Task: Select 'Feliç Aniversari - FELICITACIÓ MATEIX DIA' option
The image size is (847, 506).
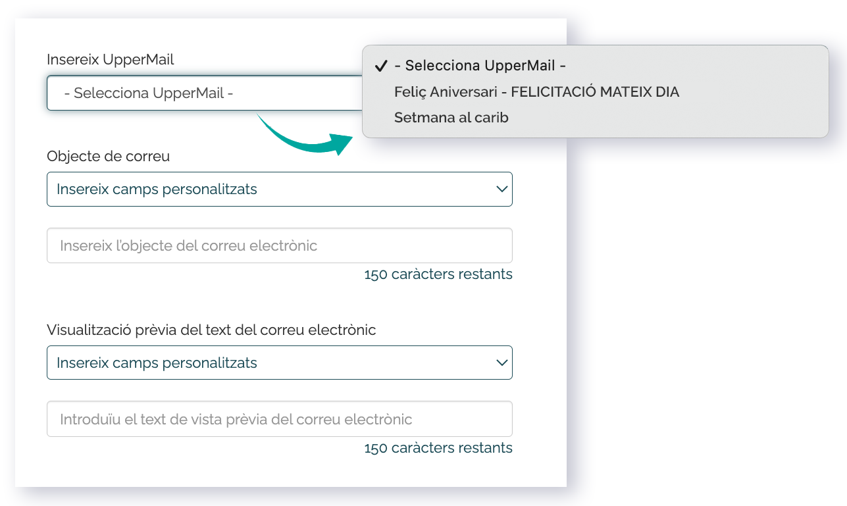Action: [536, 92]
